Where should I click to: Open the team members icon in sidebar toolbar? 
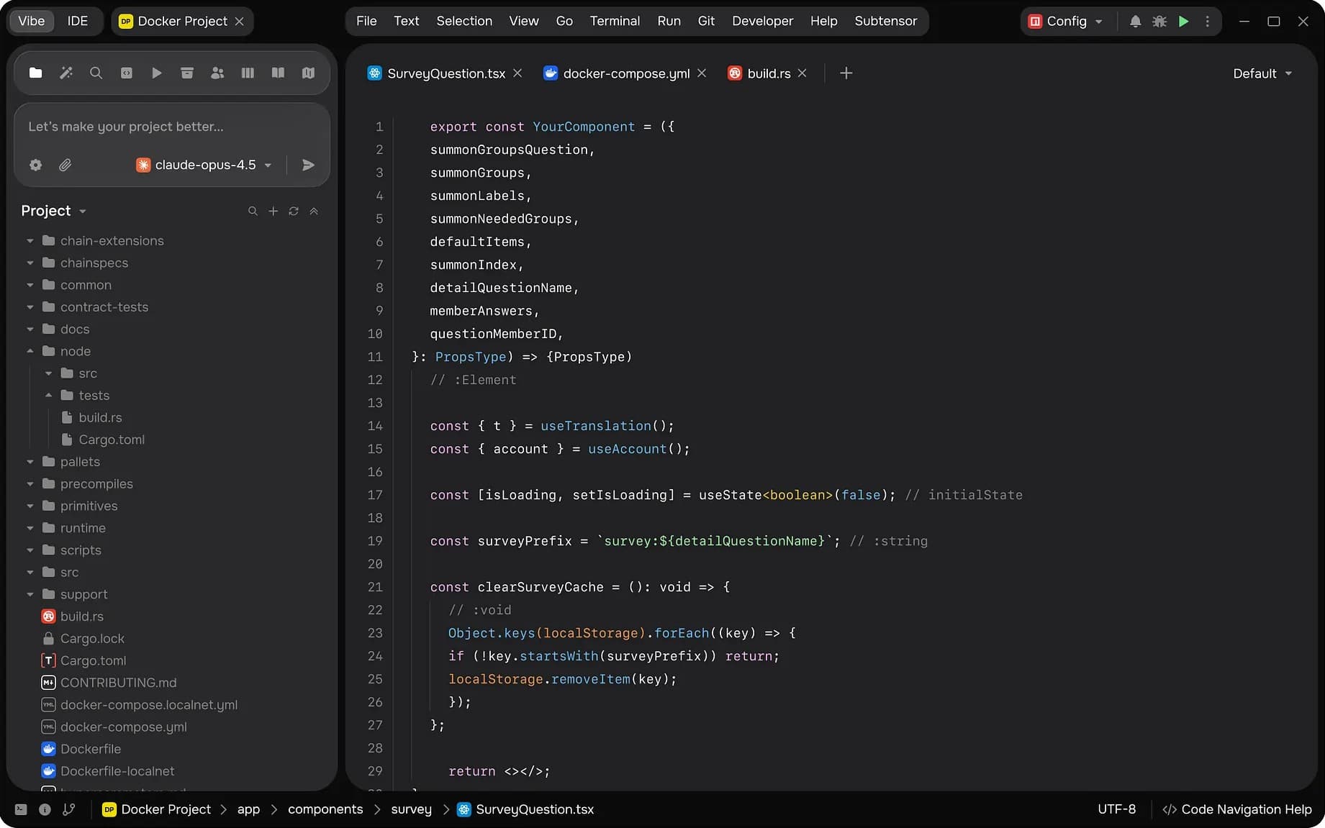coord(217,73)
